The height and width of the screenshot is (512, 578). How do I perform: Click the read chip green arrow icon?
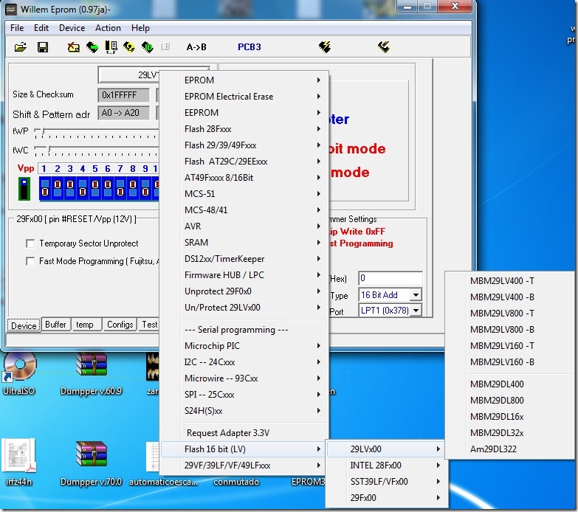[92, 47]
